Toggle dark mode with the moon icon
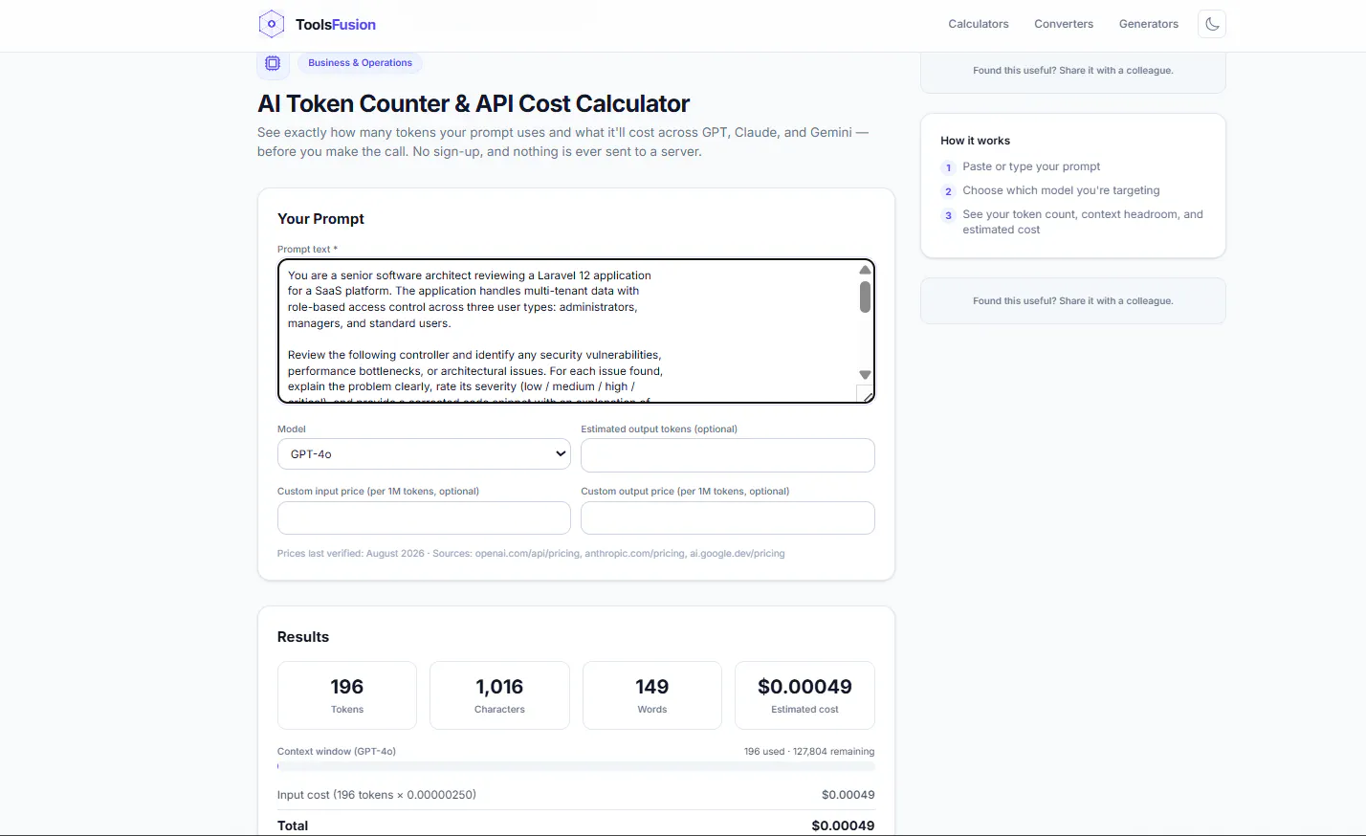 coord(1212,24)
